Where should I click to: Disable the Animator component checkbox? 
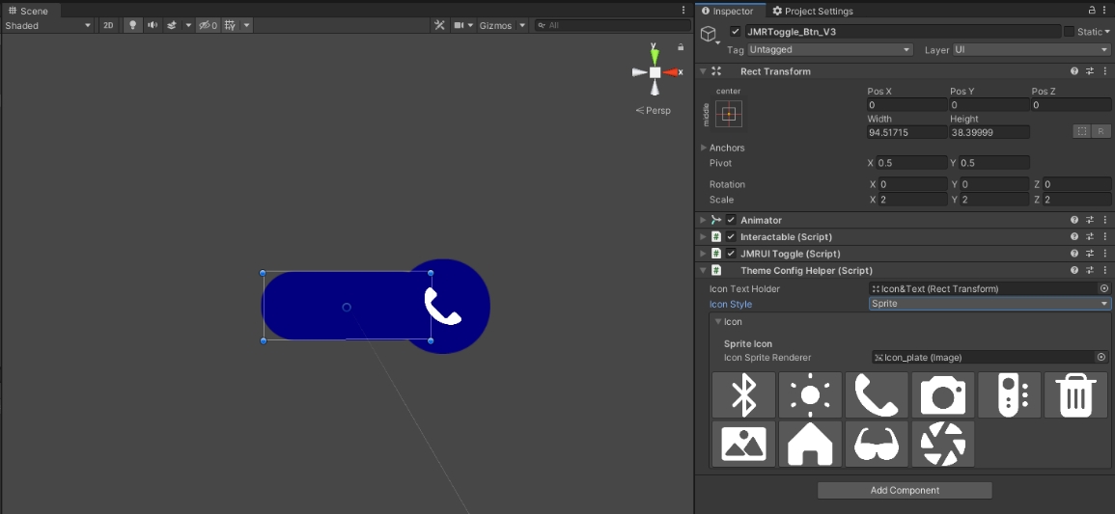pos(731,220)
